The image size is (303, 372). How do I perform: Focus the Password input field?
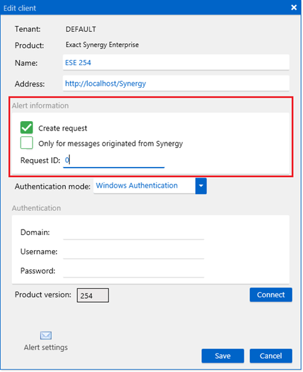click(133, 271)
